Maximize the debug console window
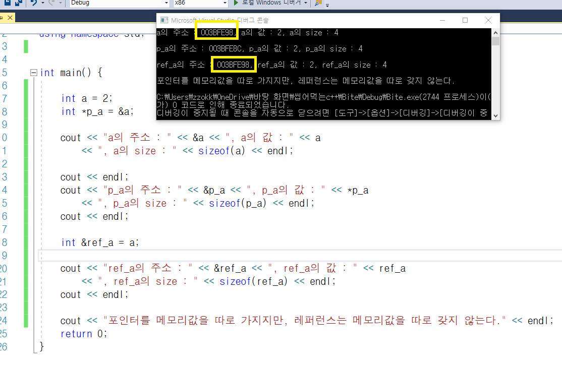 pos(465,20)
